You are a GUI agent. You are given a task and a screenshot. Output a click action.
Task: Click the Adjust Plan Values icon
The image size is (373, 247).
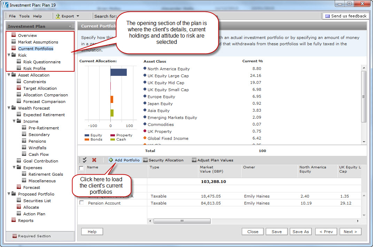(x=194, y=160)
